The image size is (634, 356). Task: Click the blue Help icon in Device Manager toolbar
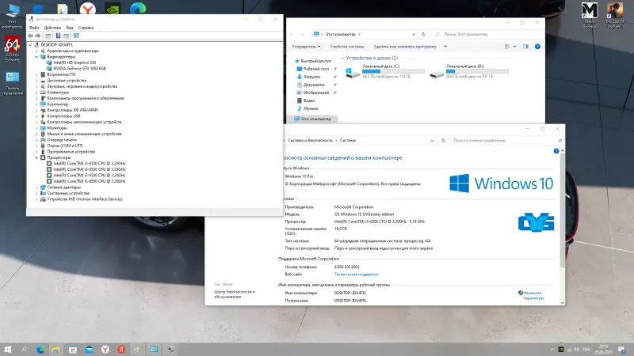[x=58, y=36]
